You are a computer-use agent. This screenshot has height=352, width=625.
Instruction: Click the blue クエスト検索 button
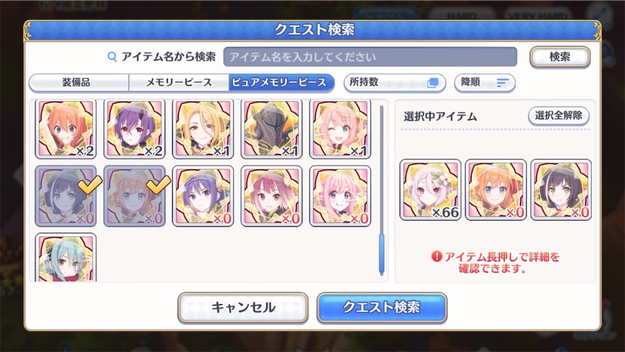coord(381,307)
